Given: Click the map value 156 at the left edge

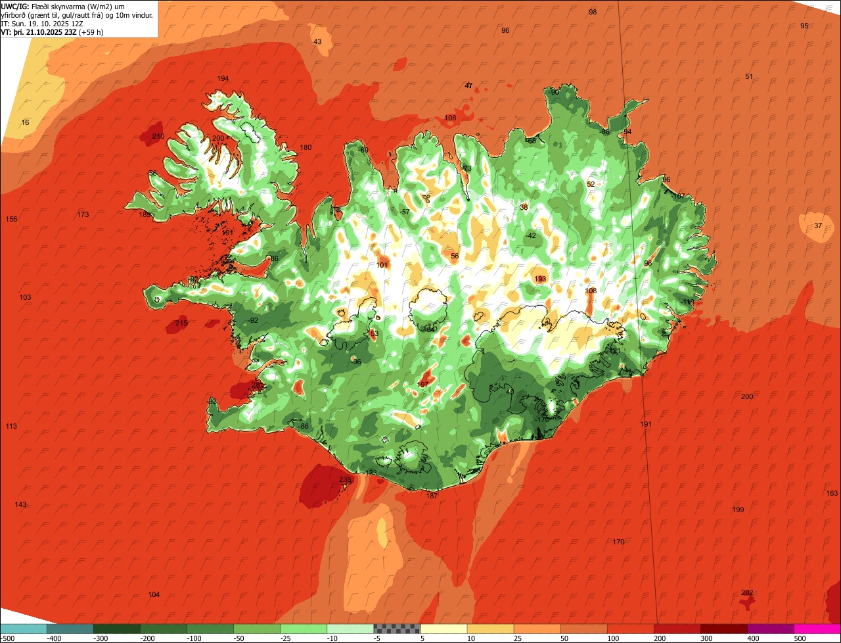Looking at the screenshot, I should click(11, 219).
